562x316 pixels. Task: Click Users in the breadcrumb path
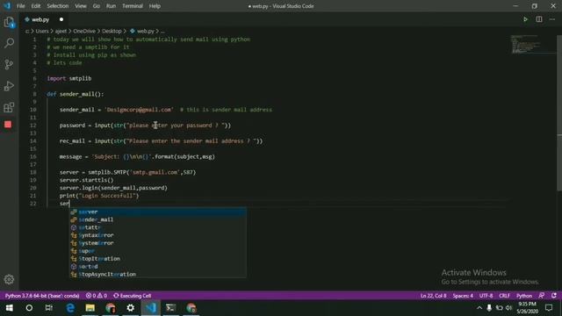click(x=42, y=32)
